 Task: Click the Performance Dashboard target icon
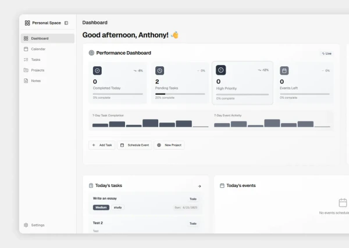point(91,53)
